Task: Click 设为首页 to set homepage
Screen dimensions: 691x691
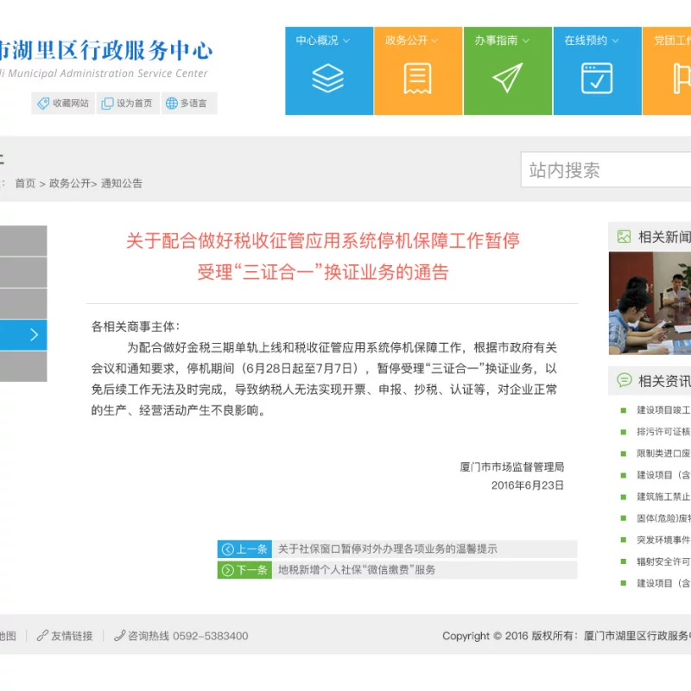Action: [x=127, y=104]
